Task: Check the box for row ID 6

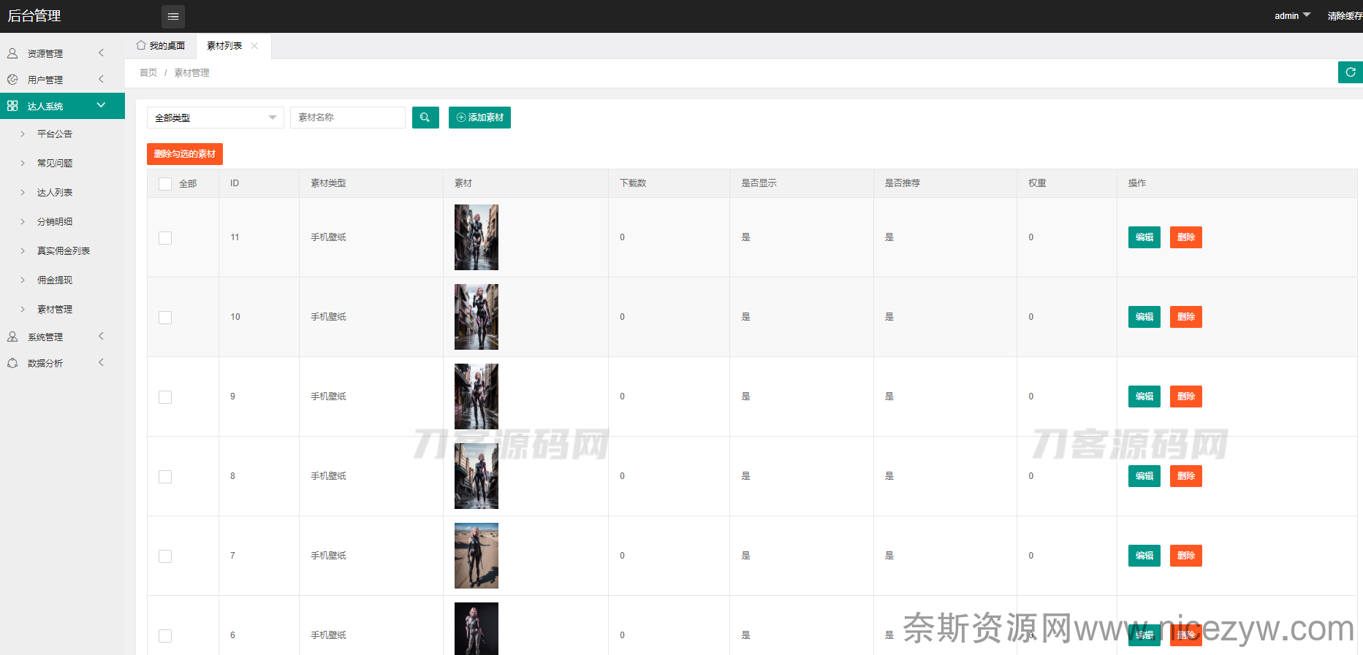Action: pos(165,636)
